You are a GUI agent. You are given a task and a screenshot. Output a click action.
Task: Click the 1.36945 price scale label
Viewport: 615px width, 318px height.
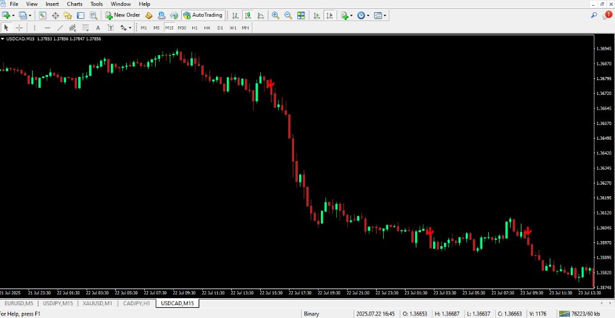pyautogui.click(x=604, y=49)
